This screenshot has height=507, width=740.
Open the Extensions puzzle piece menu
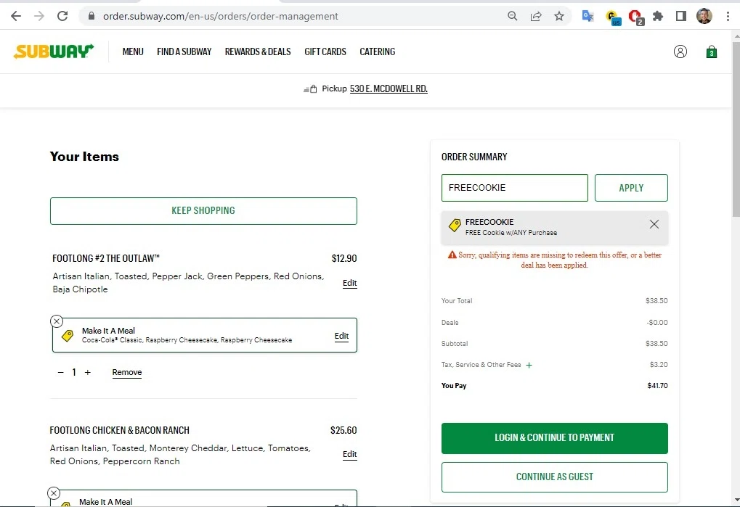point(658,16)
